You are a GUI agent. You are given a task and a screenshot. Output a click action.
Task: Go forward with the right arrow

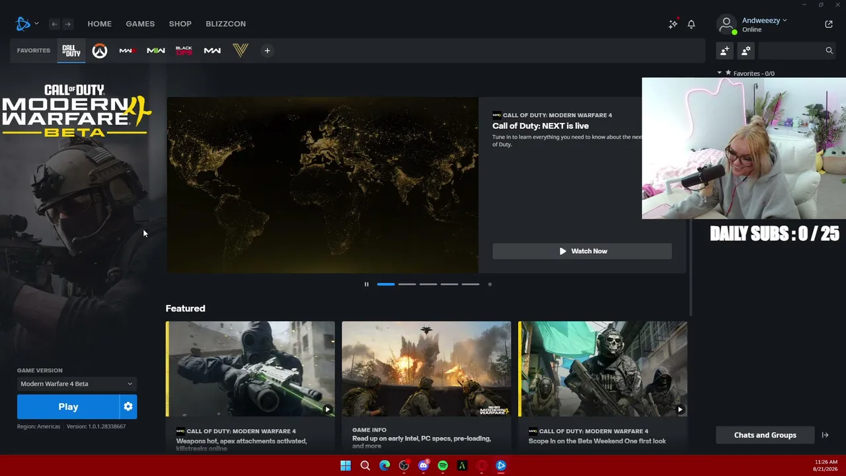pos(67,24)
